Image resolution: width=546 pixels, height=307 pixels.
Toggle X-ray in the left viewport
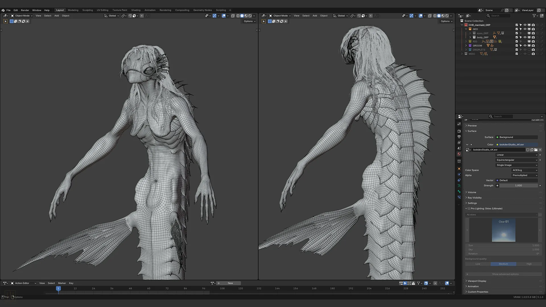point(233,16)
